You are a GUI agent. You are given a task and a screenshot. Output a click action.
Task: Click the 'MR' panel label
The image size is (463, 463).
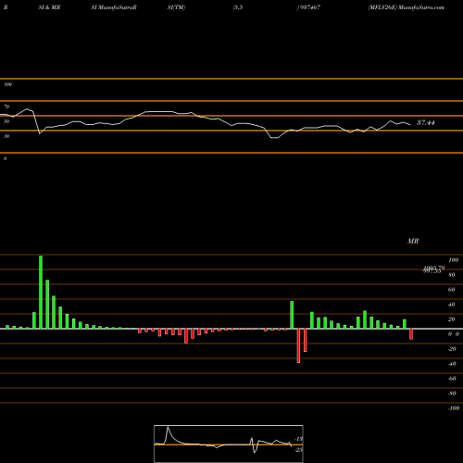pyautogui.click(x=413, y=241)
